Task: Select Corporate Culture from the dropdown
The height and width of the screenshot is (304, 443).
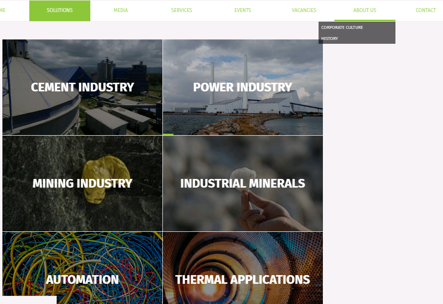Action: click(x=342, y=27)
